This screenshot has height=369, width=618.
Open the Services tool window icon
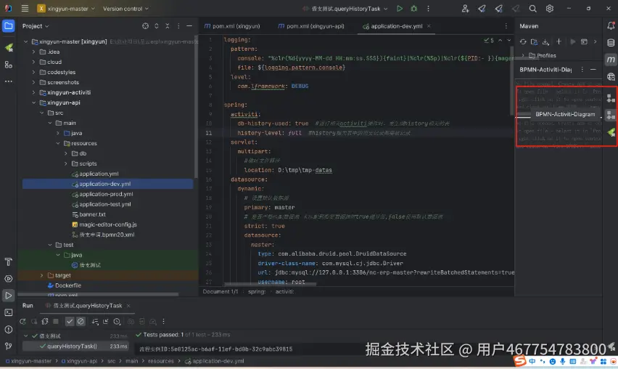tap(8, 279)
